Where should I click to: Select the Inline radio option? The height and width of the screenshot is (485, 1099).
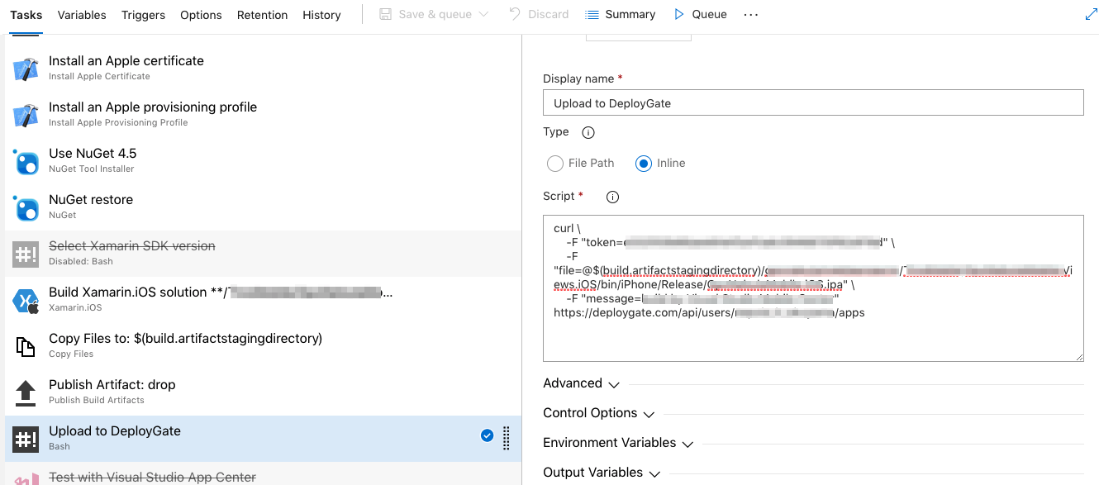point(644,164)
